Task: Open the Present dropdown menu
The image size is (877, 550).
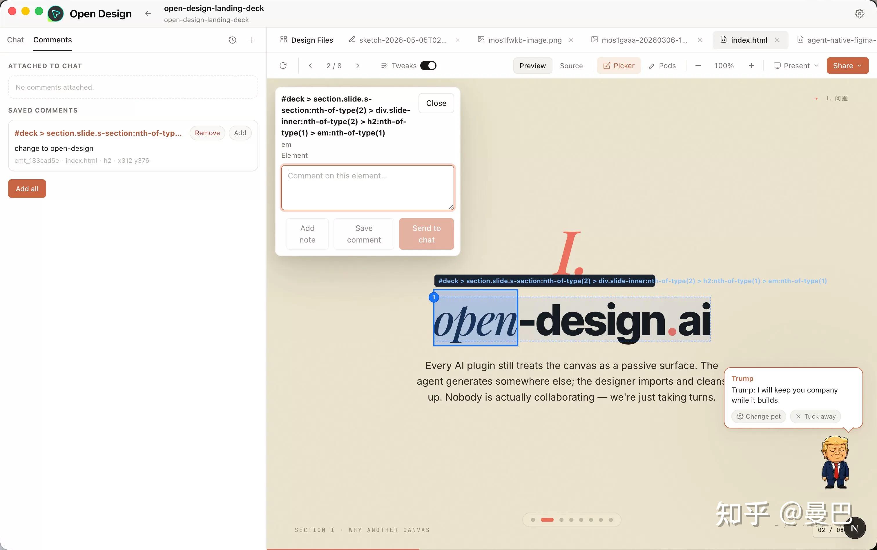Action: click(796, 66)
